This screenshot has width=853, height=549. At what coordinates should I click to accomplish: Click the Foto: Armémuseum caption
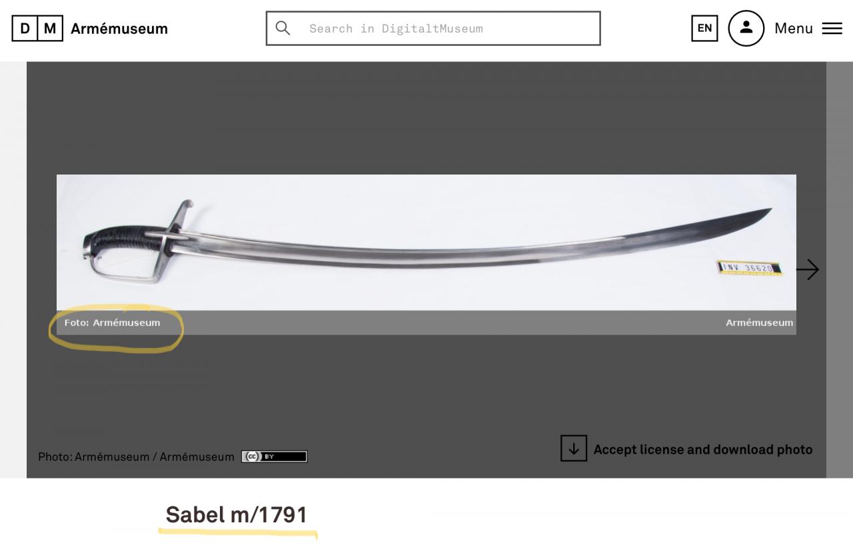[x=112, y=322]
